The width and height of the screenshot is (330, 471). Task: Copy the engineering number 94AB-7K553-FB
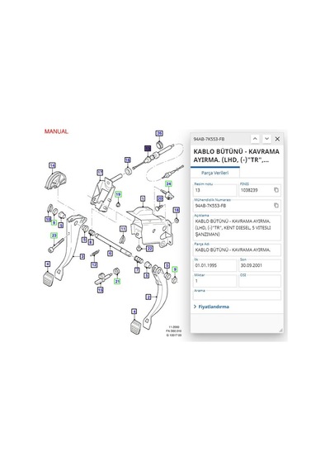276,206
